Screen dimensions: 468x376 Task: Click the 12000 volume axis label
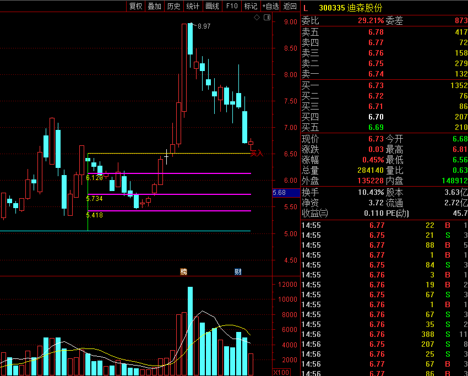tap(288, 285)
